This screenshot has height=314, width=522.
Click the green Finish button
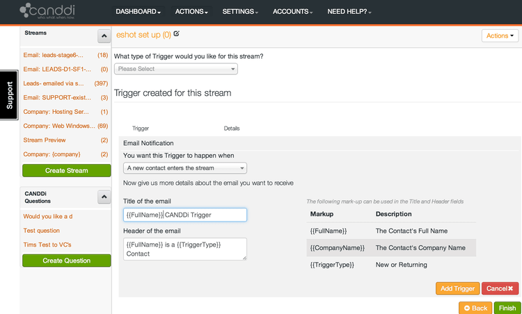click(x=507, y=308)
